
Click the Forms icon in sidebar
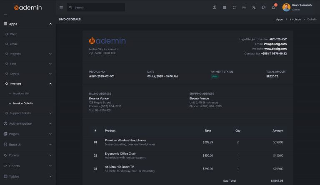tap(5, 155)
